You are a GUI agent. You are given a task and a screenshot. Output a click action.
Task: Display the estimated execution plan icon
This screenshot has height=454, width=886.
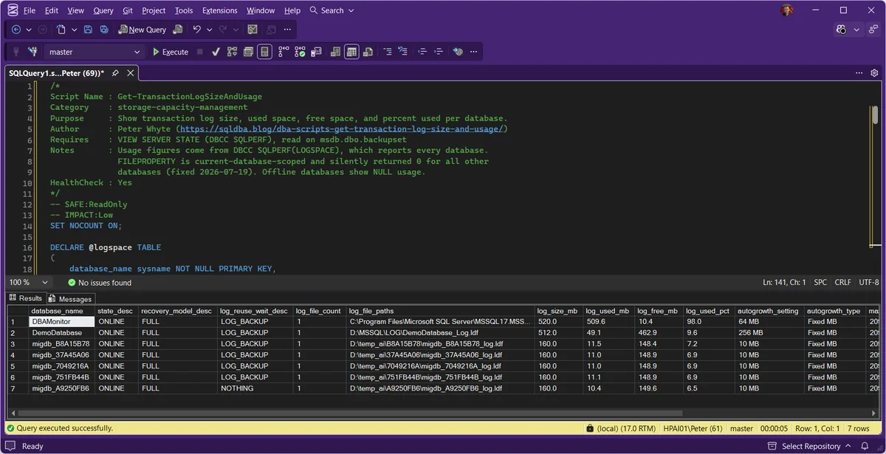point(232,52)
